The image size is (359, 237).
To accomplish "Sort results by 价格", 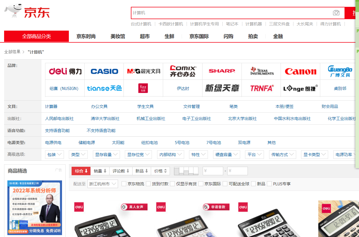I will tap(160, 171).
